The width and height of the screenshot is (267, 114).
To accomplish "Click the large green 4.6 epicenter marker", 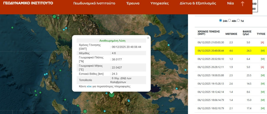I will (x=112, y=94).
